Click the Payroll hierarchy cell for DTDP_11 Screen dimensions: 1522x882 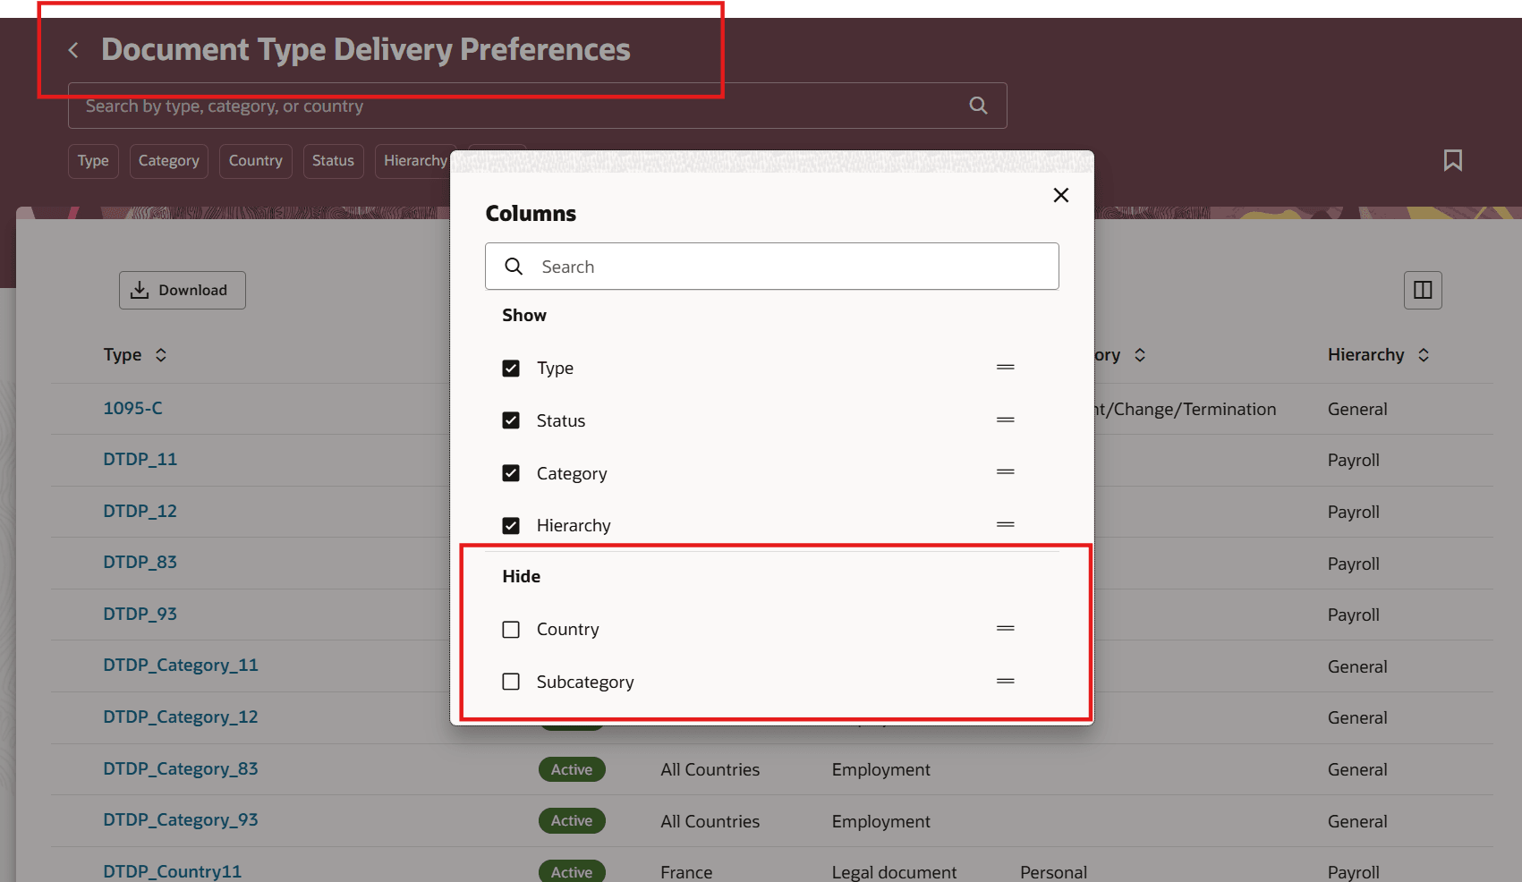click(1354, 461)
